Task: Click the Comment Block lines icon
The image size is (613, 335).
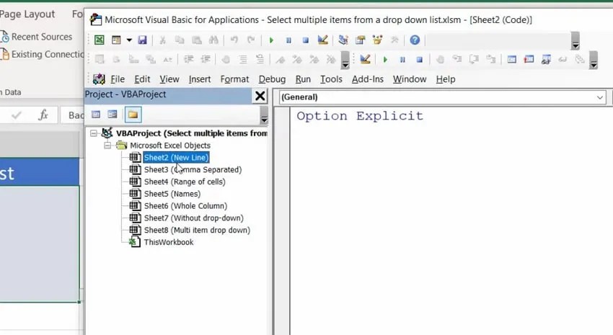Action: (243, 59)
